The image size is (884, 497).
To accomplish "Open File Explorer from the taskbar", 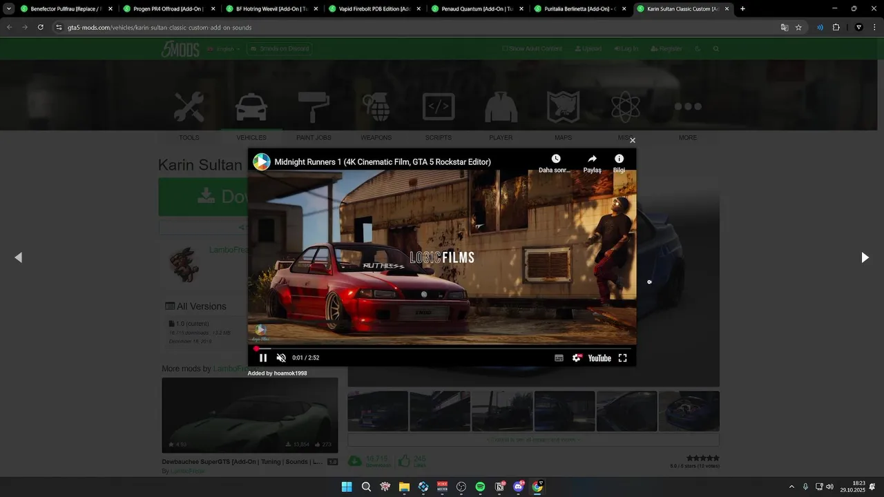I will [x=404, y=487].
